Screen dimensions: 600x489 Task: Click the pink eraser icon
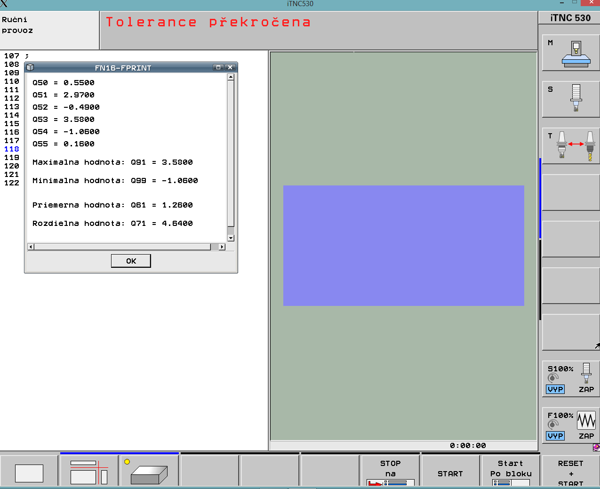click(596, 448)
